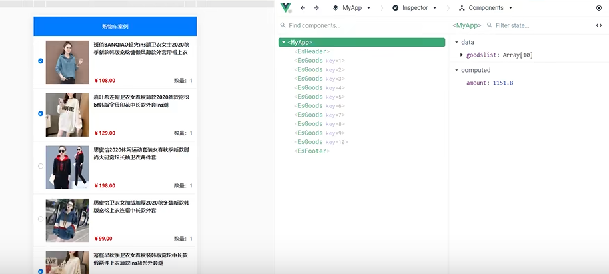Click the amount value 1151.8
Screen dimensions: 609x274
click(503, 83)
